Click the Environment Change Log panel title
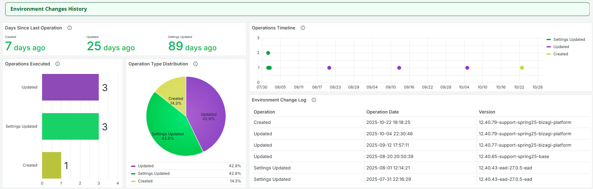The width and height of the screenshot is (593, 189). click(279, 100)
